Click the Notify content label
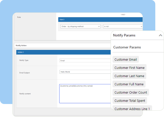The width and height of the screenshot is (164, 117). [25, 94]
